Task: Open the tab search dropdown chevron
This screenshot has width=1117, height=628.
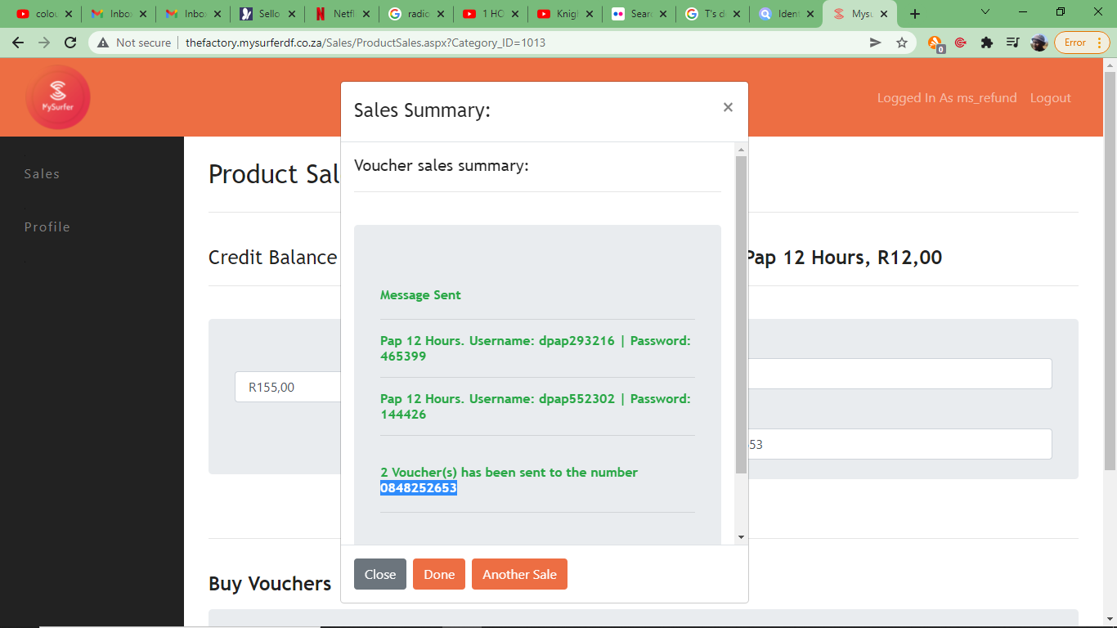Action: point(985,12)
